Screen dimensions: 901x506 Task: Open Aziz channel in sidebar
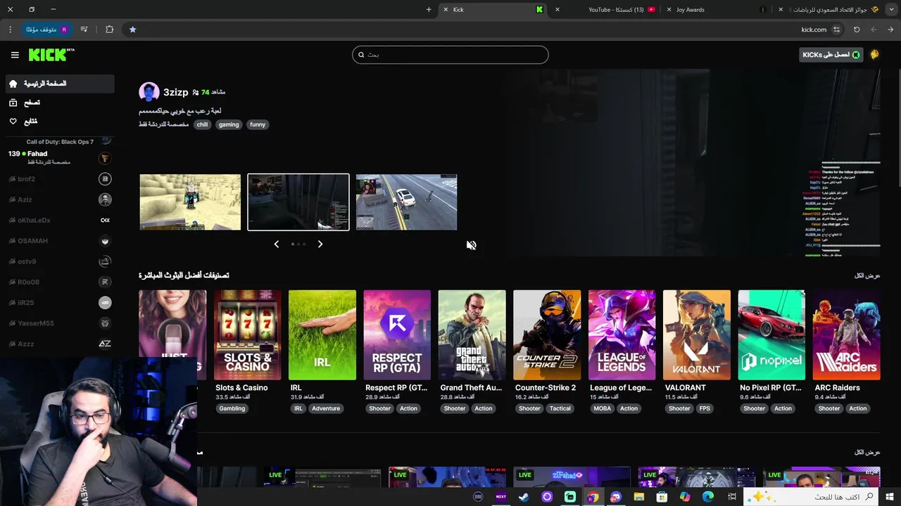pyautogui.click(x=59, y=200)
